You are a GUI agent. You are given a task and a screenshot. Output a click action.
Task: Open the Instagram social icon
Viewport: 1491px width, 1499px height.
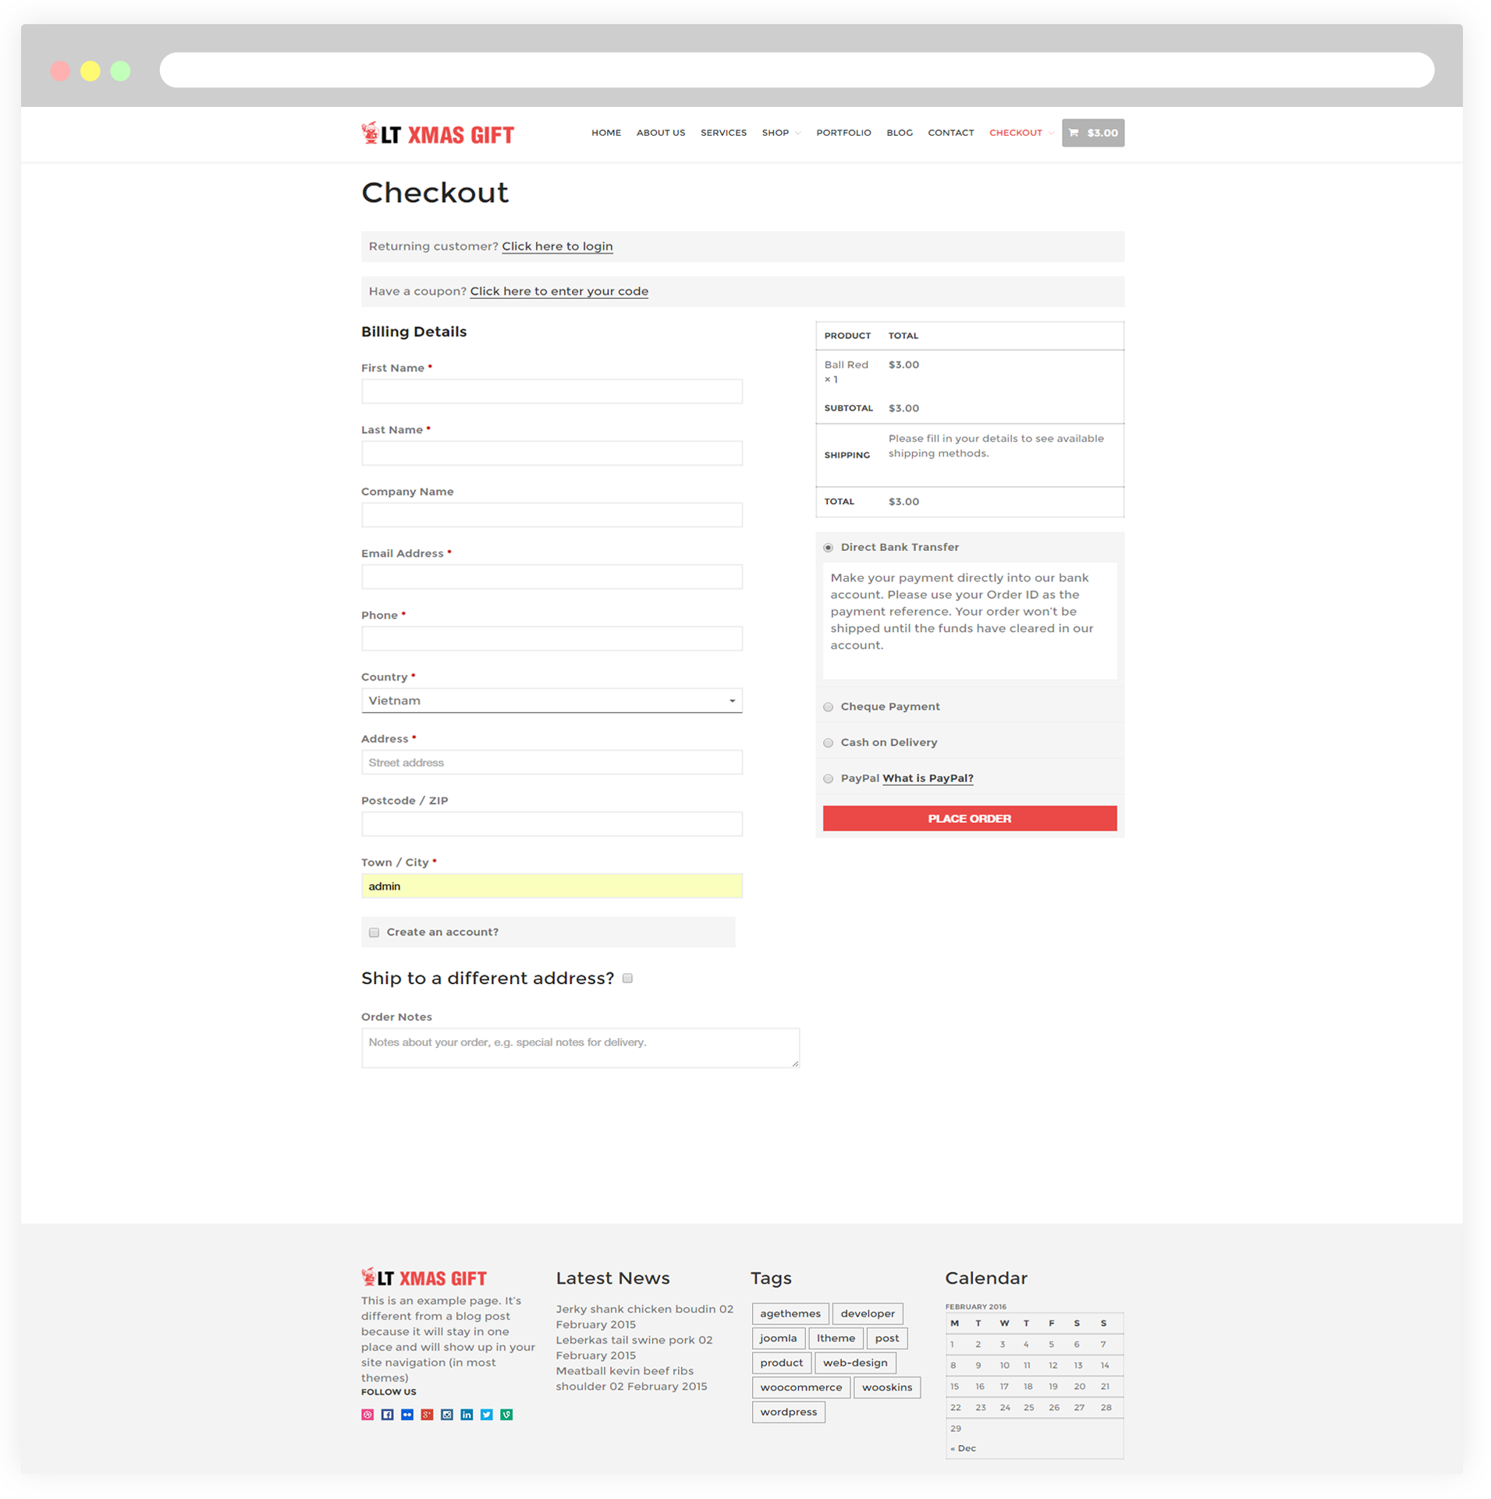tap(447, 1415)
